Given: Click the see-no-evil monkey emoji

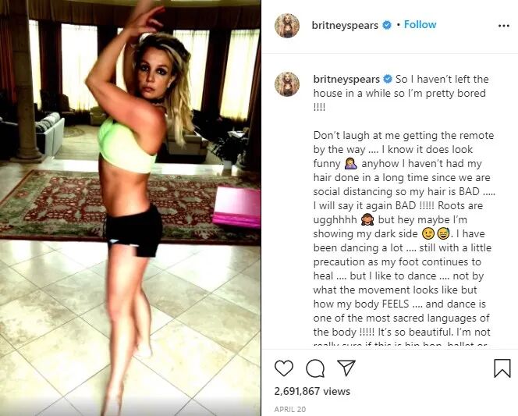Looking at the screenshot, I should pos(367,220).
